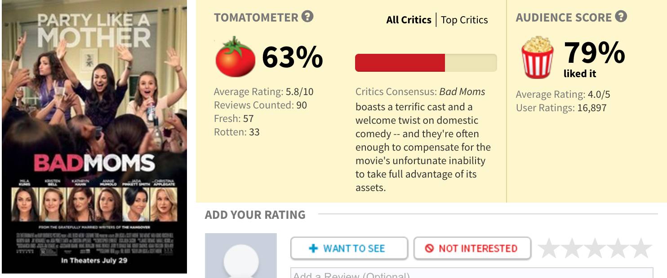Open the Bad Moms link in Critics Consensus
This screenshot has width=667, height=278.
click(x=462, y=92)
